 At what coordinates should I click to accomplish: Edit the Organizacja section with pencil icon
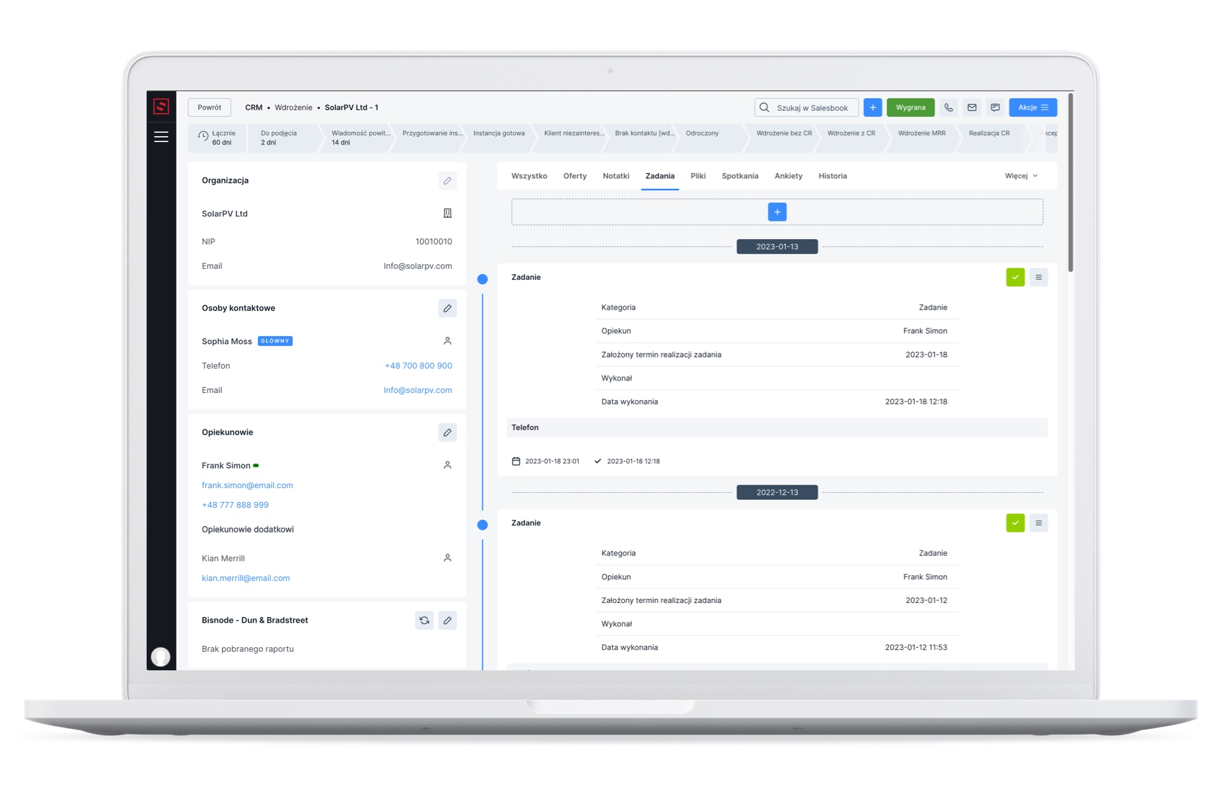447,180
